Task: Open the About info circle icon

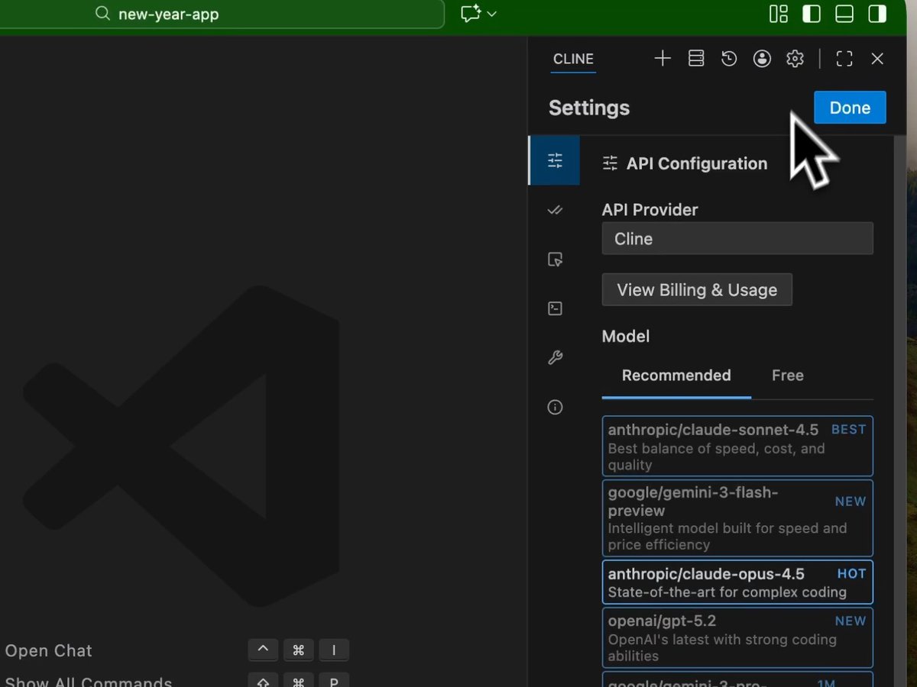Action: coord(556,407)
